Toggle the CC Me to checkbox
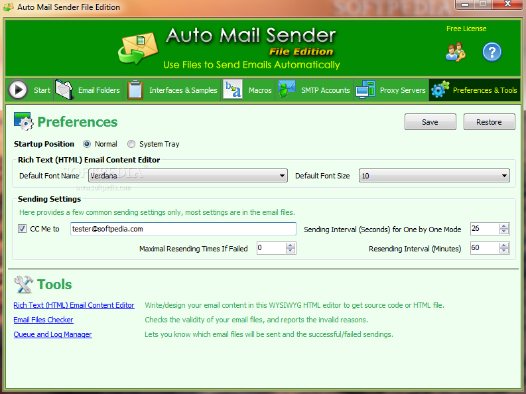 point(22,229)
